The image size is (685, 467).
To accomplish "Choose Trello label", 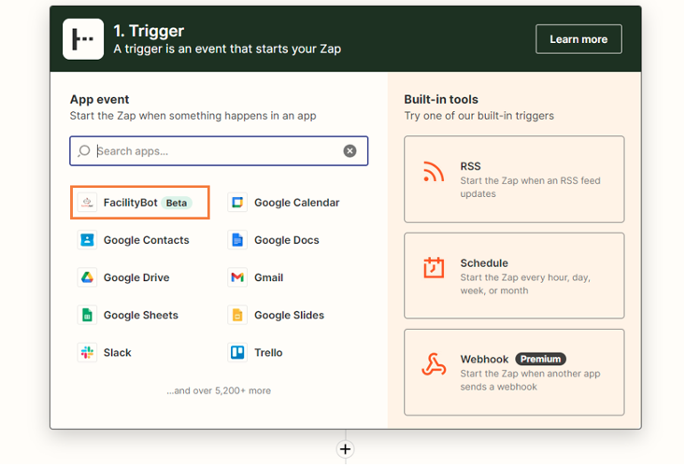I will point(268,353).
